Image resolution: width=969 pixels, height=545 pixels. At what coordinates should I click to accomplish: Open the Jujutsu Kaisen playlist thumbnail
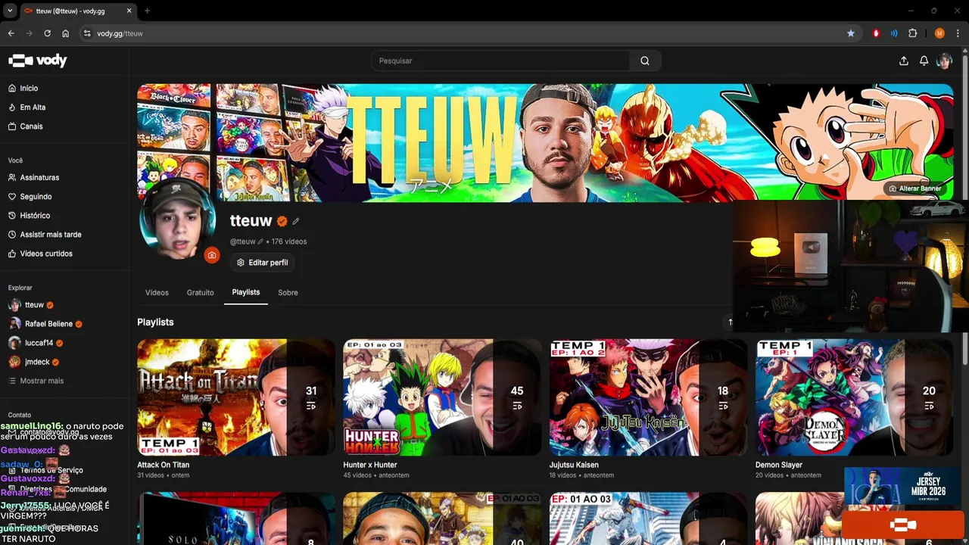click(648, 397)
